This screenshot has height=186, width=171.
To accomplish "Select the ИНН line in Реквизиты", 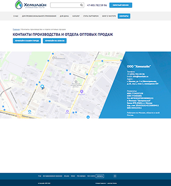I will click(x=135, y=93).
